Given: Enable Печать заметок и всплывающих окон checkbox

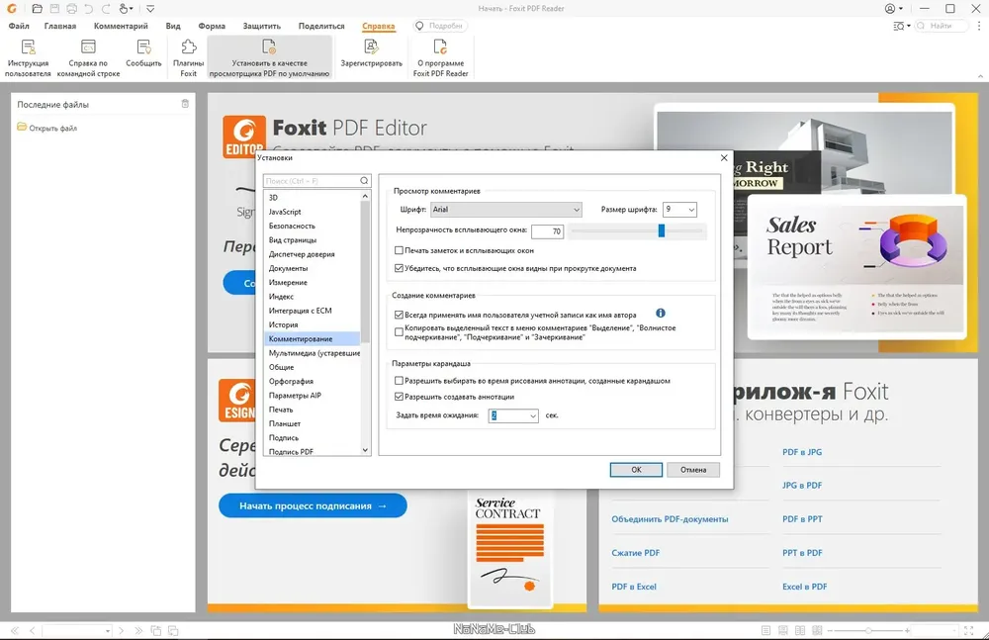Looking at the screenshot, I should [399, 251].
